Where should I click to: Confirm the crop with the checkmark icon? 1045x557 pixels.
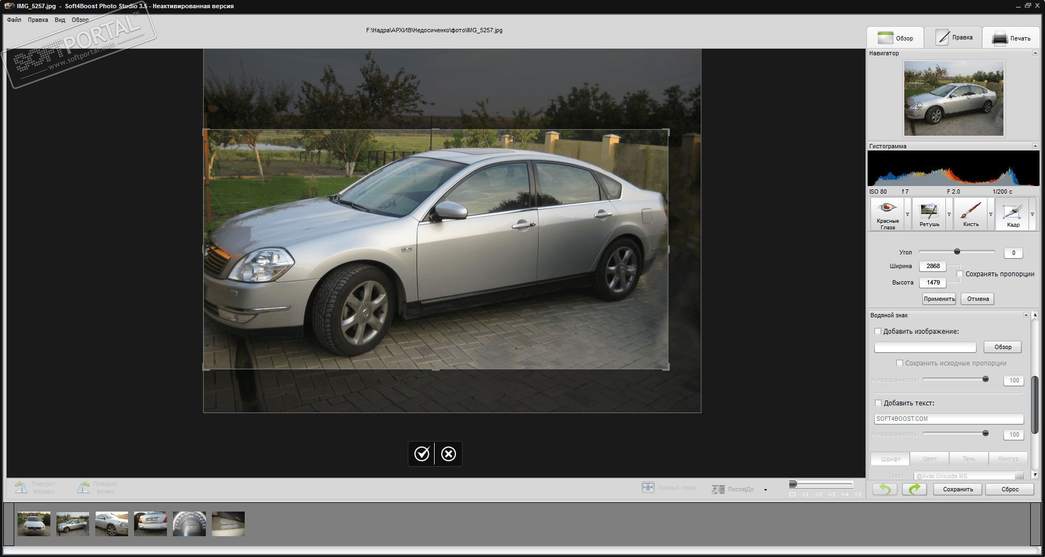(x=422, y=454)
